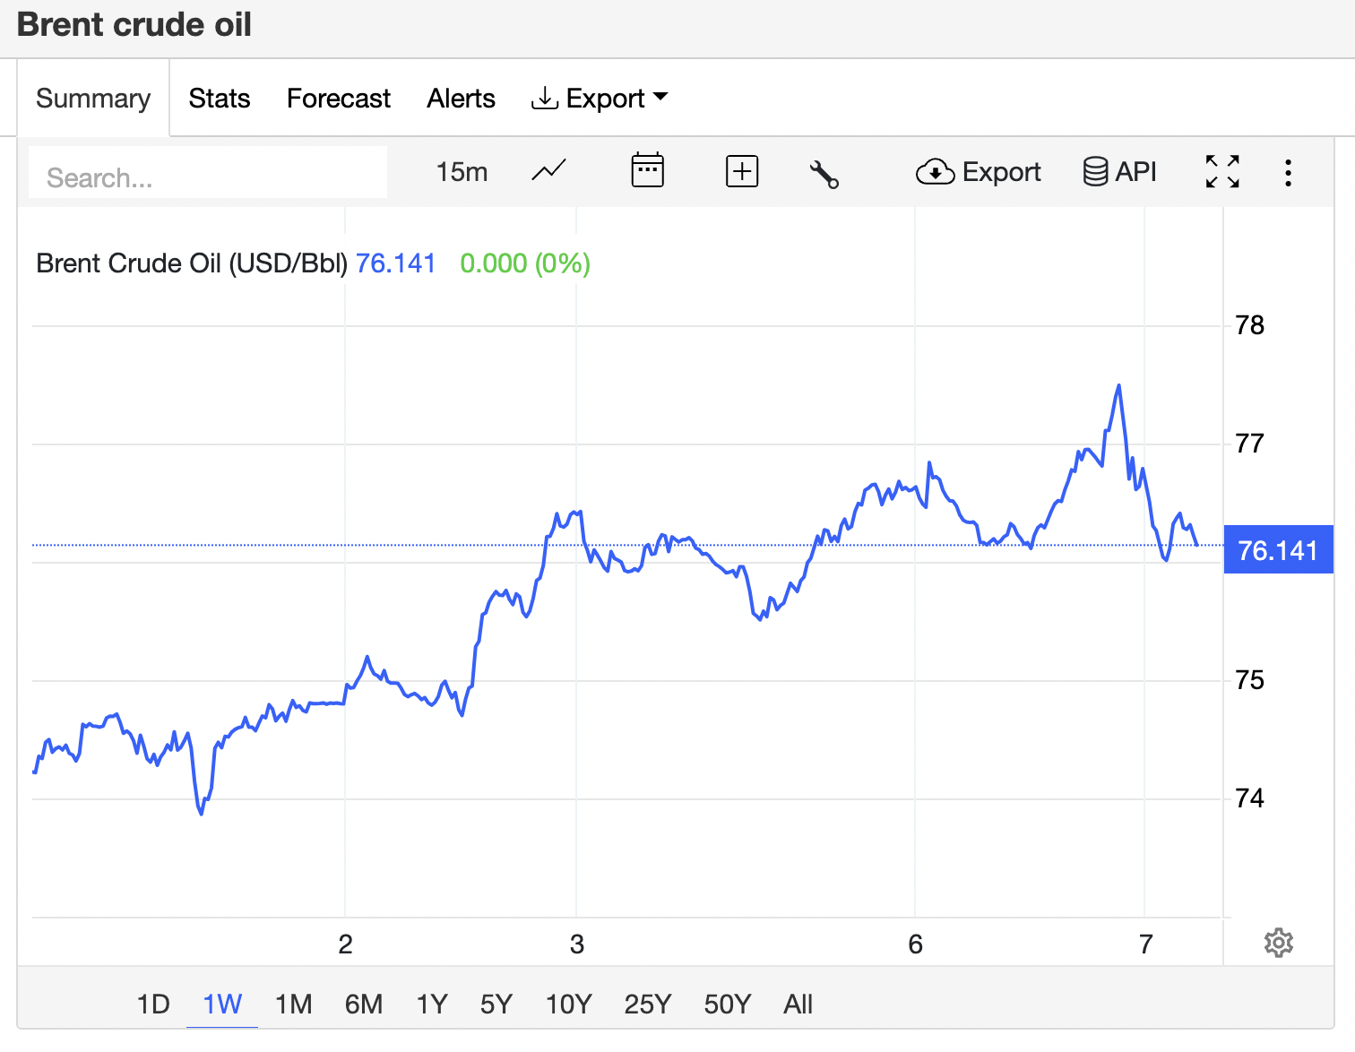Click the plus box compare icon

pos(742,171)
